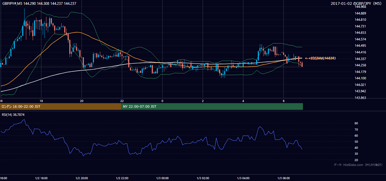Select the ロンドン 16:00-22:00 JST session bar
386x181 pixels.
(x=60, y=106)
